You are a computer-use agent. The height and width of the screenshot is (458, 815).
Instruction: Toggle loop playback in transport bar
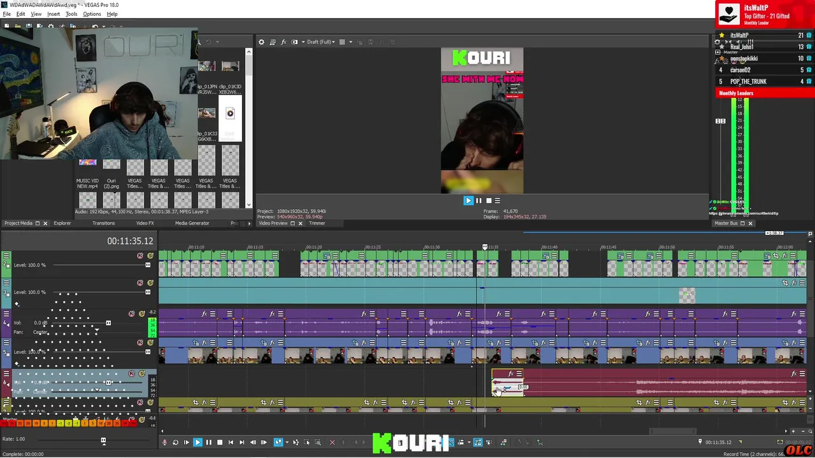175,442
